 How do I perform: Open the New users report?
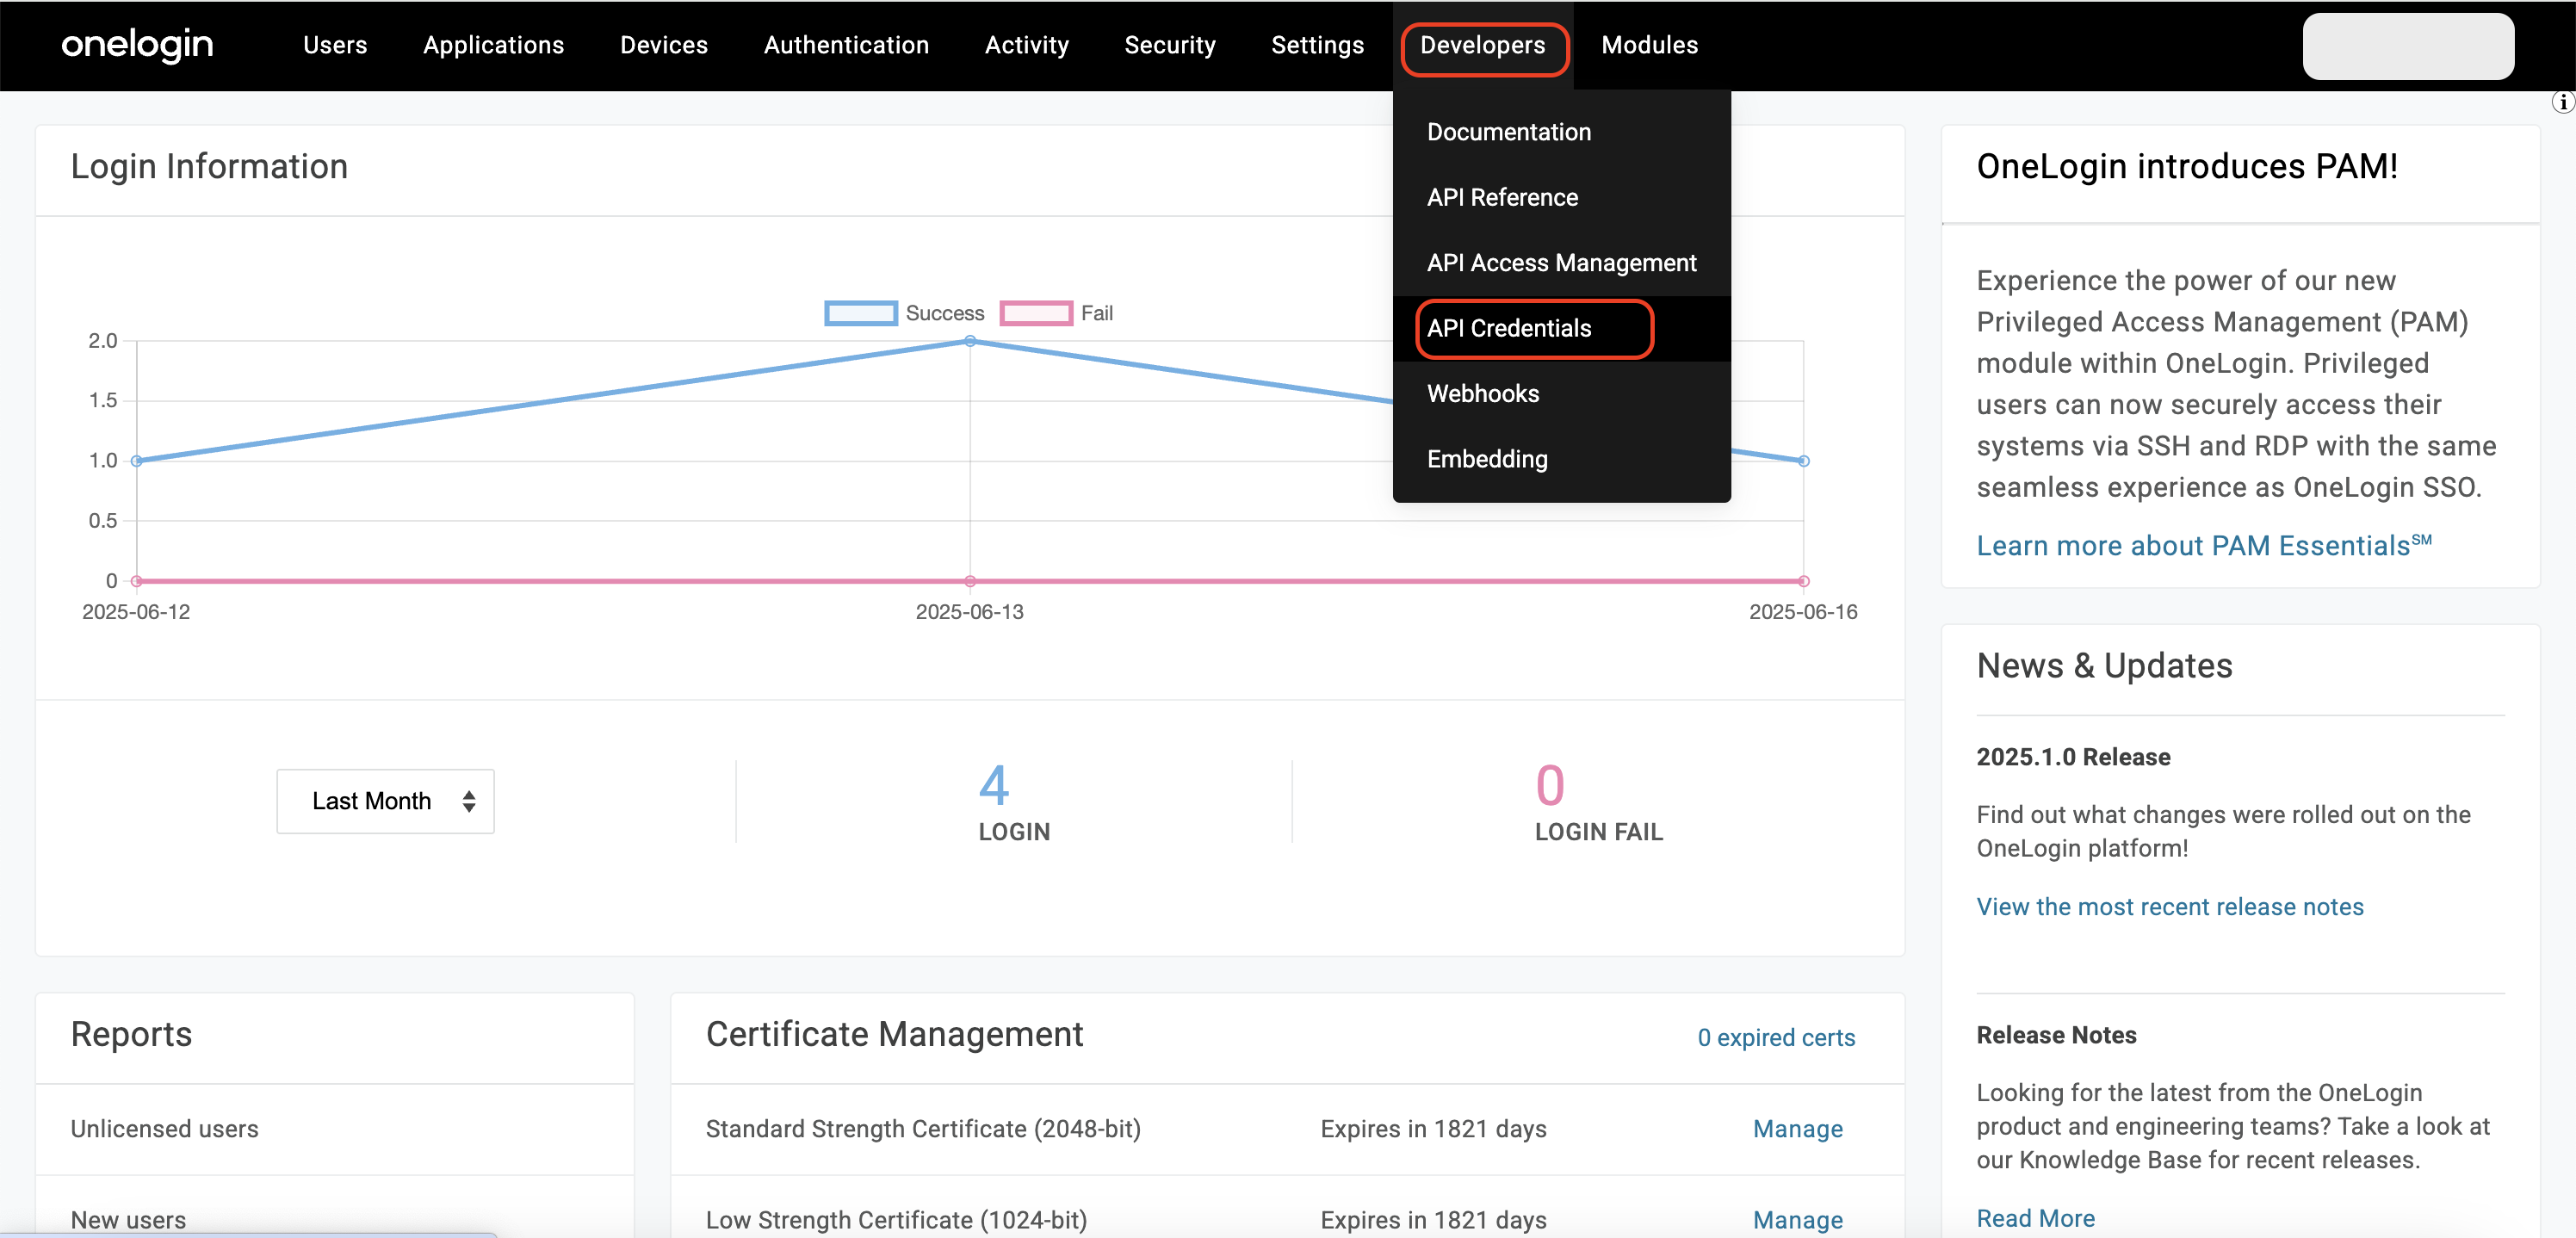128,1220
